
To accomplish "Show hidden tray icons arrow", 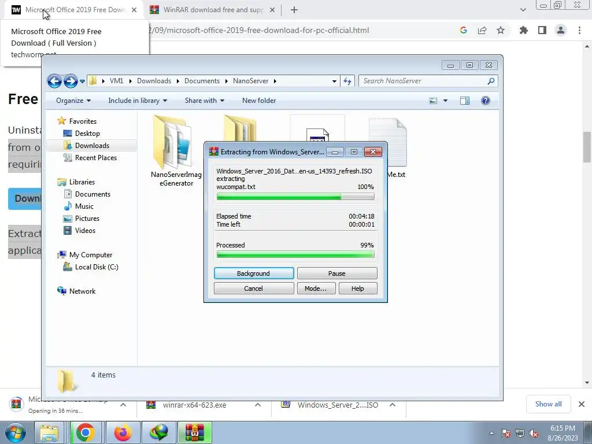I will [x=491, y=433].
